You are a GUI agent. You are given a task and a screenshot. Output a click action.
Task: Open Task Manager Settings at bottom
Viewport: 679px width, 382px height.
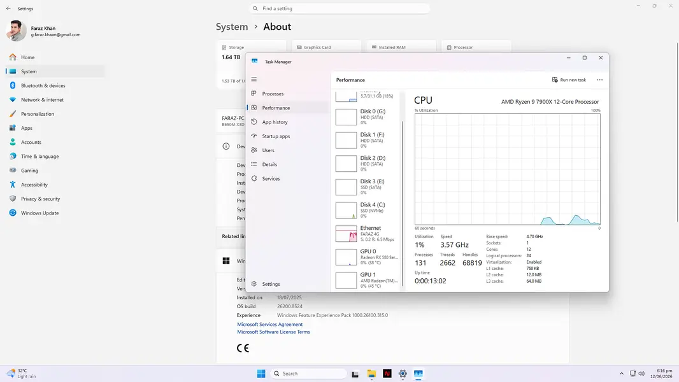(288, 284)
